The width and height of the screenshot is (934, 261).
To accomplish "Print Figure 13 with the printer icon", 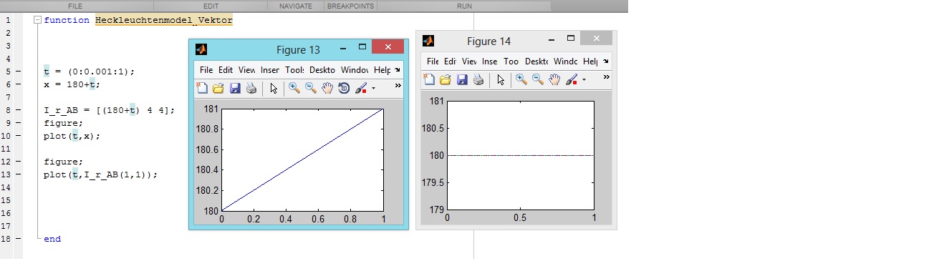I will [251, 89].
